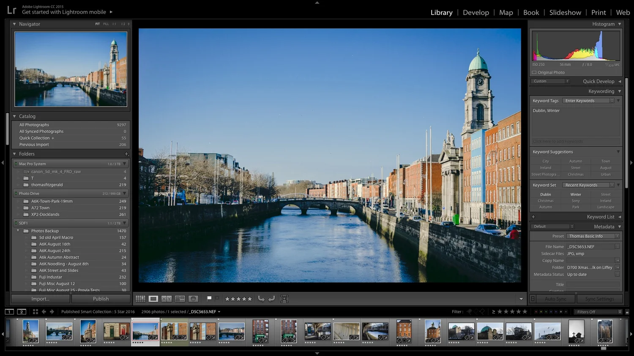Viewport: 634px width, 356px height.
Task: Collapse the Navigator panel
Action: pyautogui.click(x=14, y=24)
